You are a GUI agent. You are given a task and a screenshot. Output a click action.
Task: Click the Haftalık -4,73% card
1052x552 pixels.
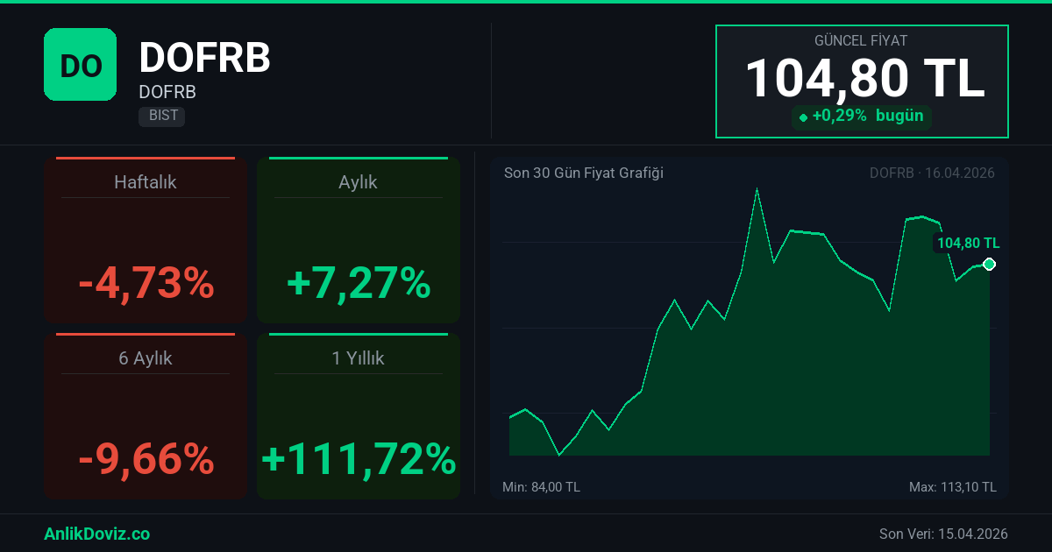tap(146, 241)
